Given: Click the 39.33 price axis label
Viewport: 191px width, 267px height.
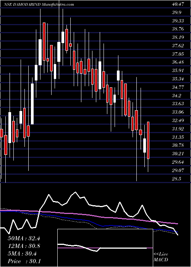Looking at the screenshot, I should (x=178, y=21).
